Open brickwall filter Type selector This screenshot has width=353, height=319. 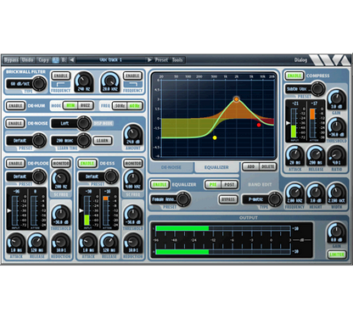26,84
